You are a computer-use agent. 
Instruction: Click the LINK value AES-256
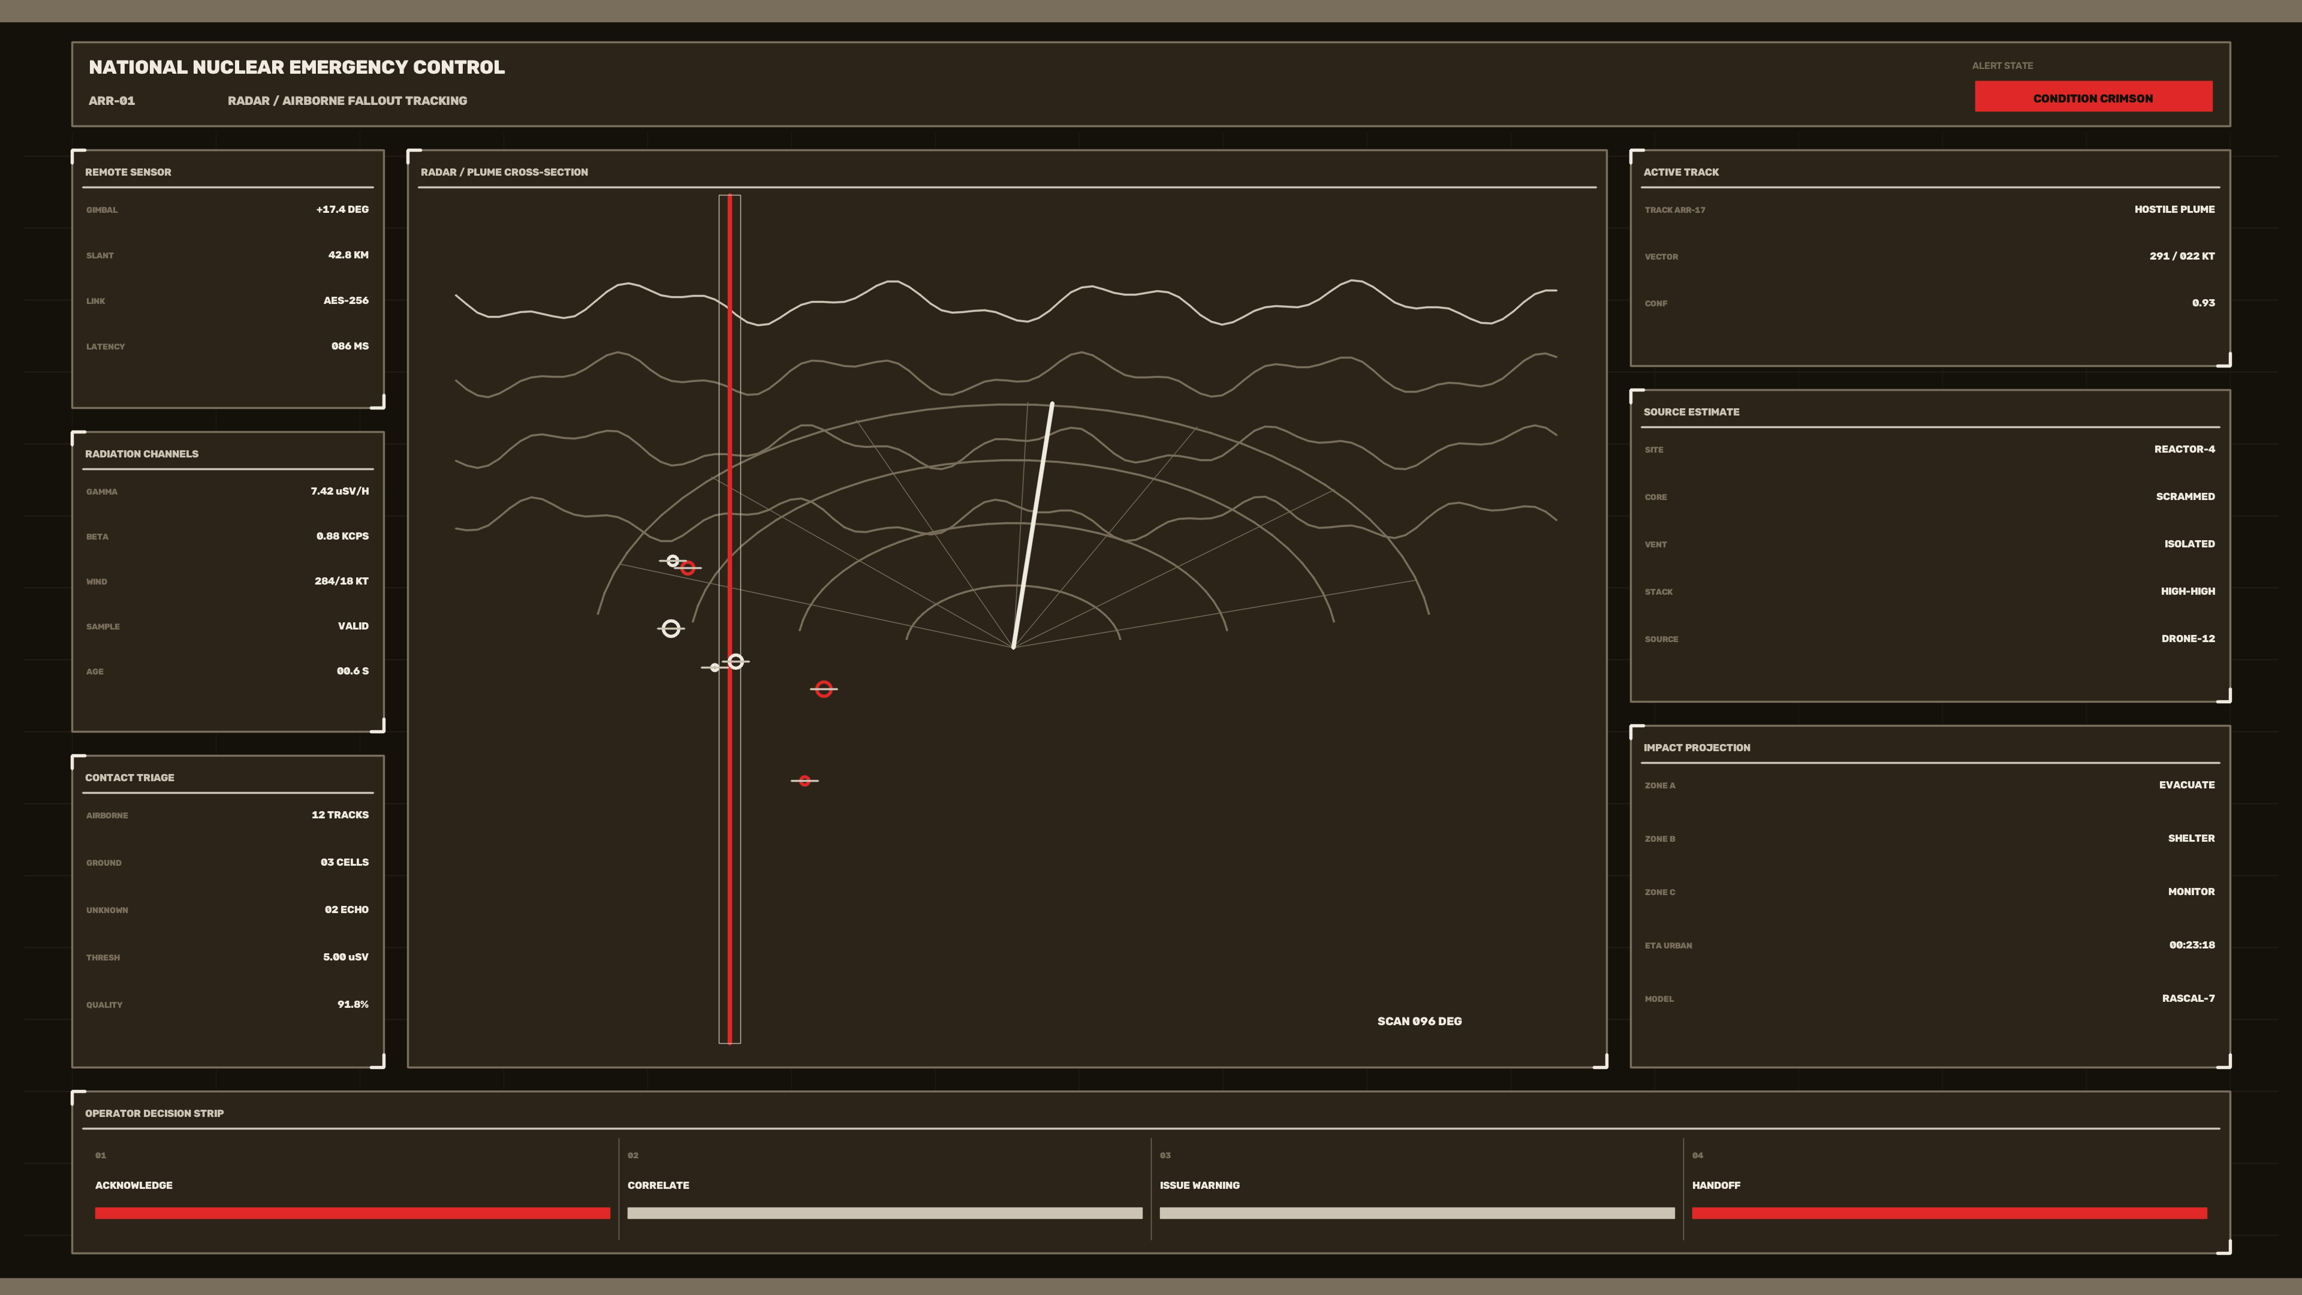(x=346, y=301)
